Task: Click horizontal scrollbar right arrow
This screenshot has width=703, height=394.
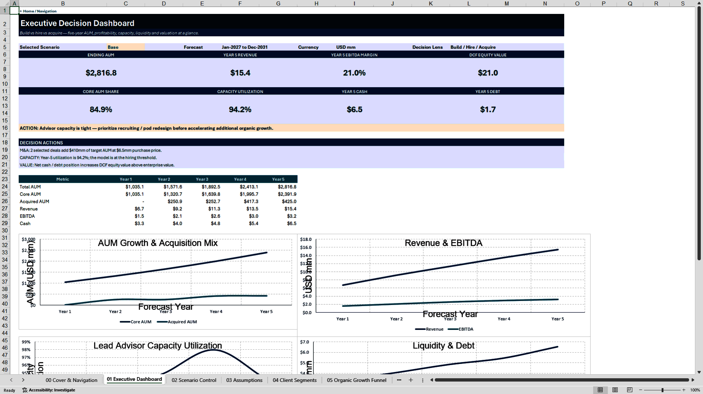Action: [x=692, y=380]
